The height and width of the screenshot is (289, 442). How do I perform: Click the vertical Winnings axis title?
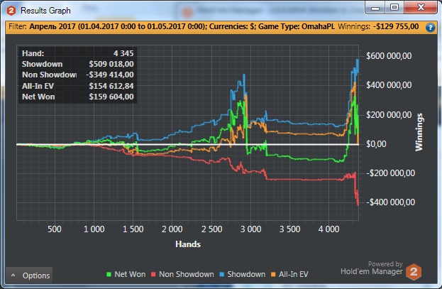tap(419, 132)
